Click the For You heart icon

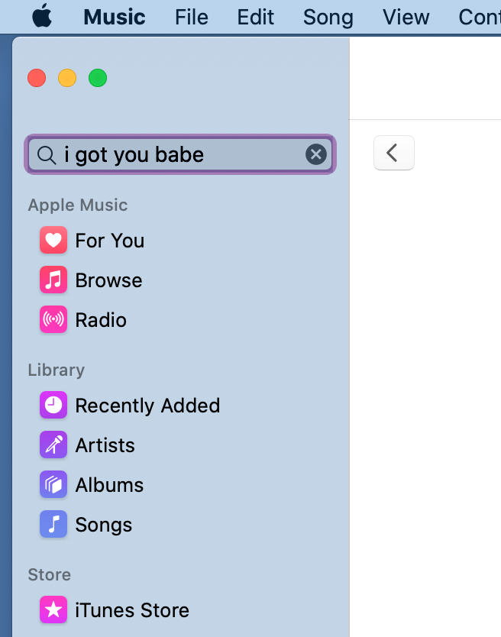(x=53, y=241)
